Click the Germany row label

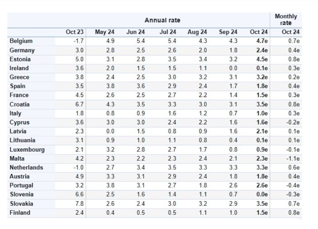coord(22,50)
